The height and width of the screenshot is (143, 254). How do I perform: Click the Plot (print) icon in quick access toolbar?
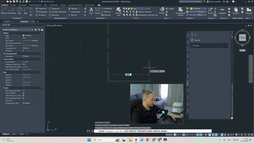coord(27,2)
